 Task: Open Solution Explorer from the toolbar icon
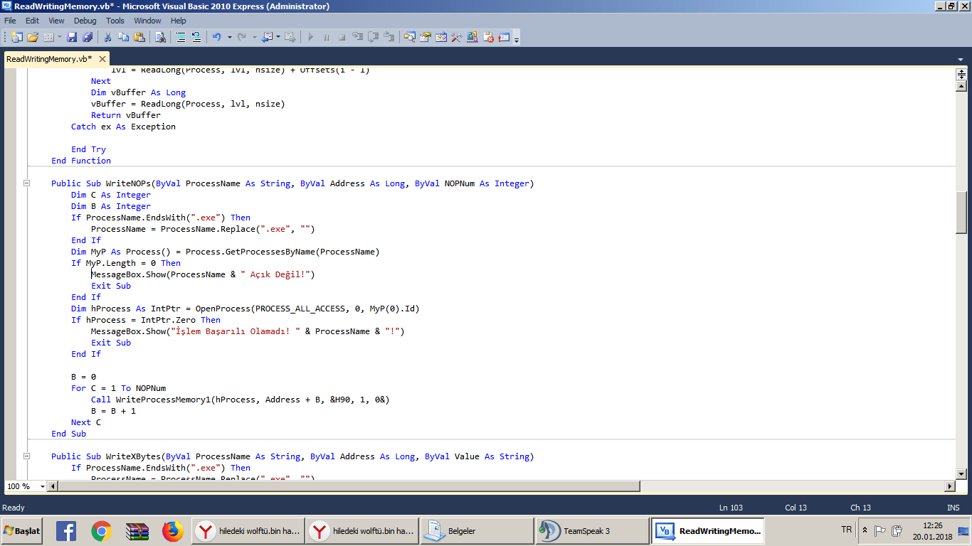click(410, 37)
